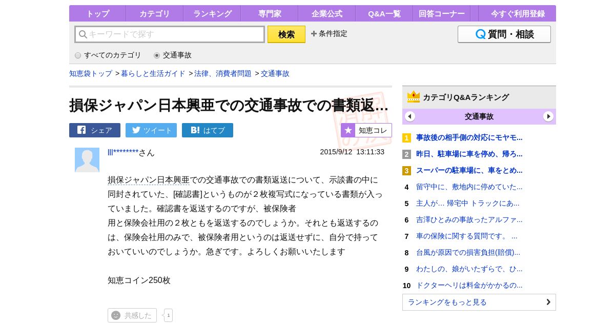Image resolution: width=615 pixels, height=323 pixels.
Task: Open the ランキング tab
Action: (212, 13)
